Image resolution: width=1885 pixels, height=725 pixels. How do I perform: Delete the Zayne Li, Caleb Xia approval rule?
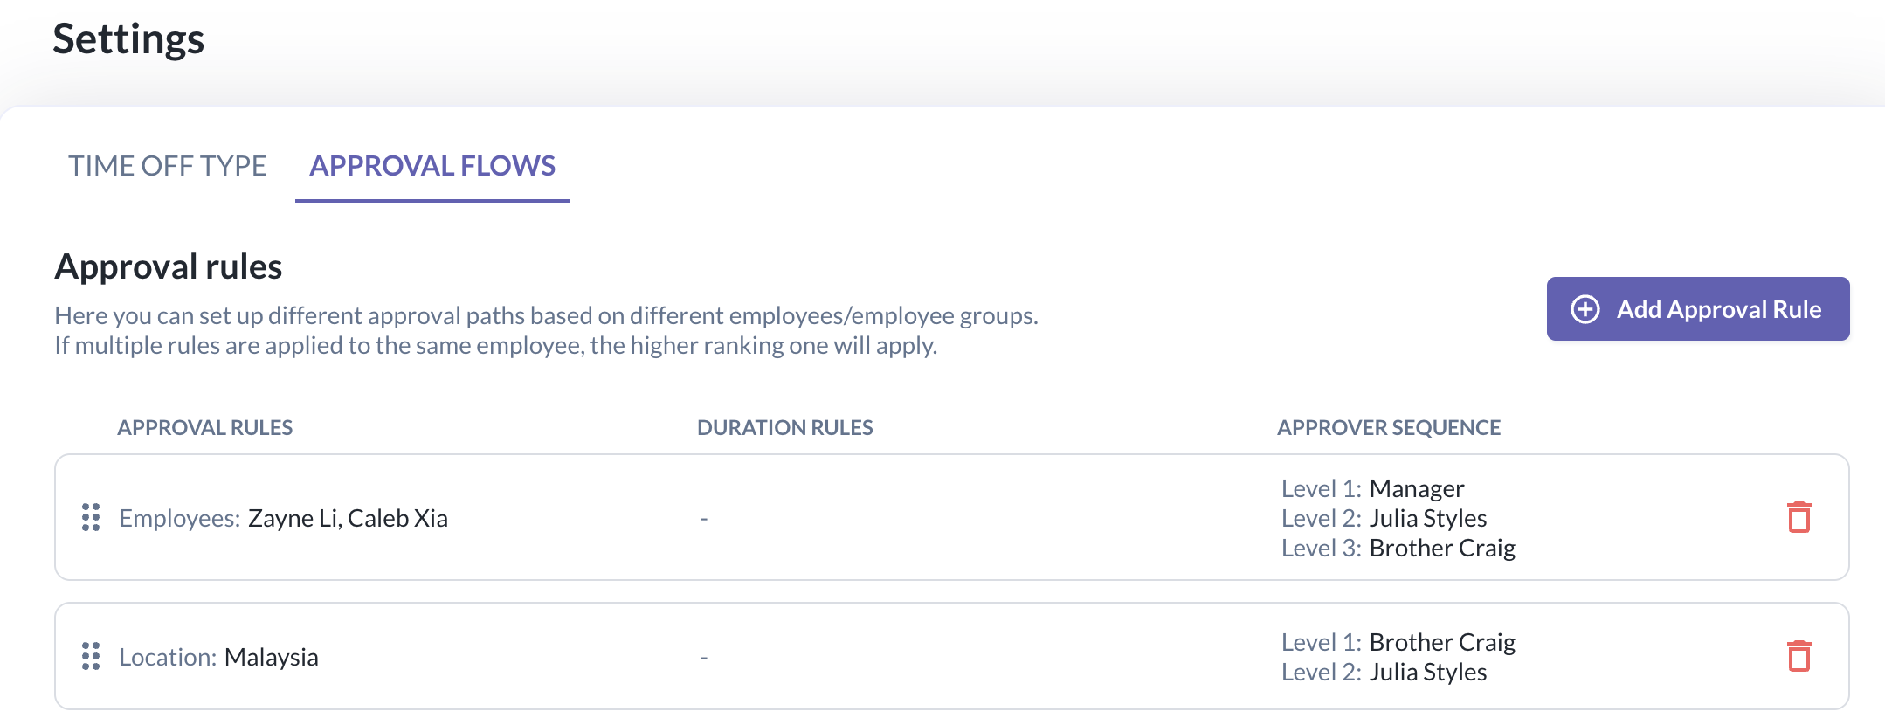coord(1799,517)
